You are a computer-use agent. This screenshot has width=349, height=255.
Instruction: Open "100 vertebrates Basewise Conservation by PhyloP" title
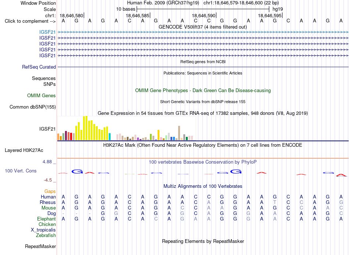pyautogui.click(x=203, y=162)
